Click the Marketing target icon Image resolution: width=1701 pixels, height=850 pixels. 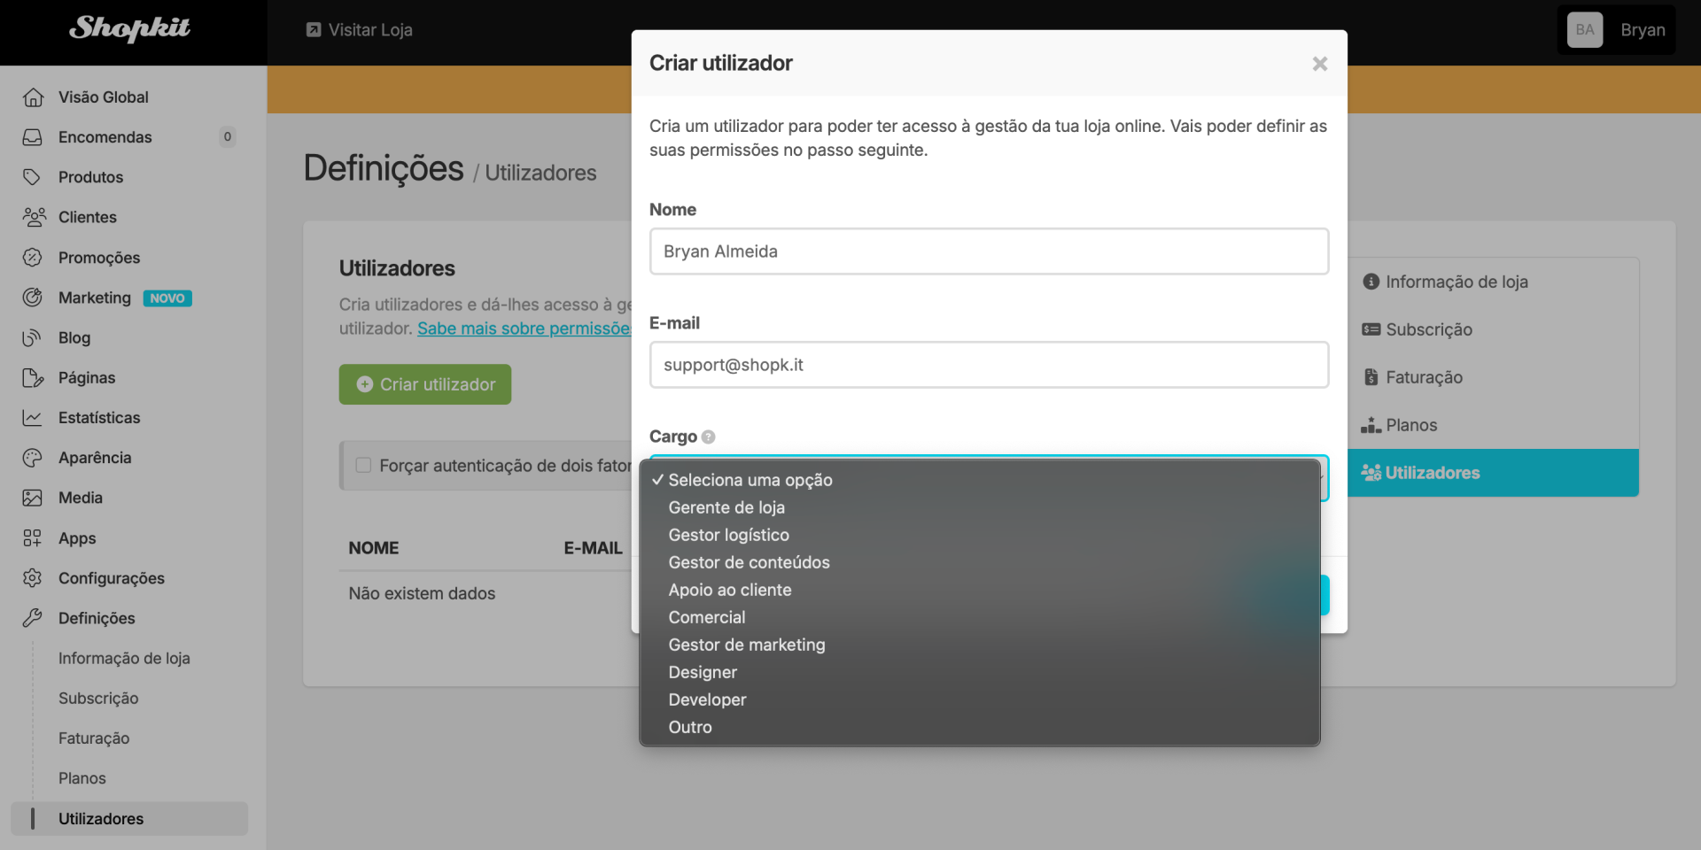pyautogui.click(x=33, y=297)
